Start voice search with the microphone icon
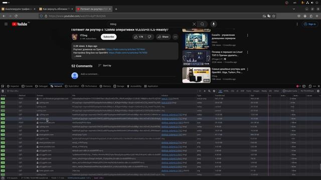This screenshot has height=180, width=321. click(214, 24)
